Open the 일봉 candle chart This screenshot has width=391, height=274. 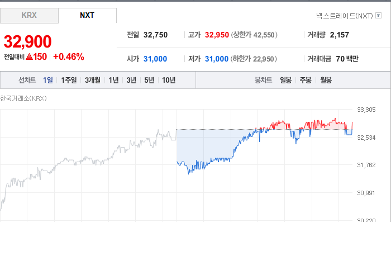[286, 80]
